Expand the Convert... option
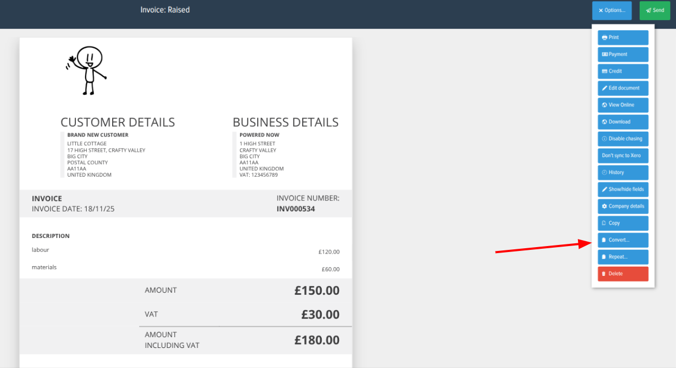Viewport: 676px width, 368px height. [623, 240]
